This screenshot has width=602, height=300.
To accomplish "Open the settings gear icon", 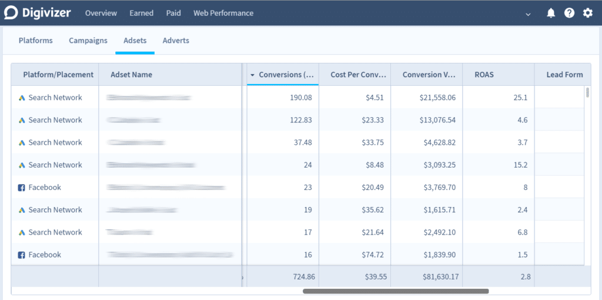I will coord(587,13).
